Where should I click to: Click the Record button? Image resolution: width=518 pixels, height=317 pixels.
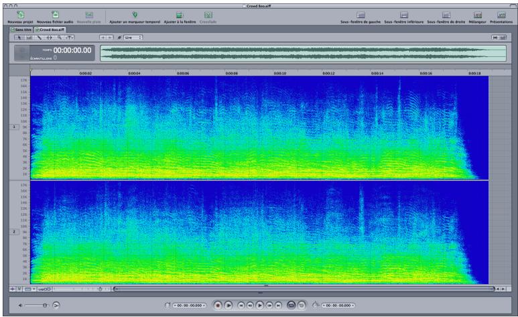click(x=217, y=306)
